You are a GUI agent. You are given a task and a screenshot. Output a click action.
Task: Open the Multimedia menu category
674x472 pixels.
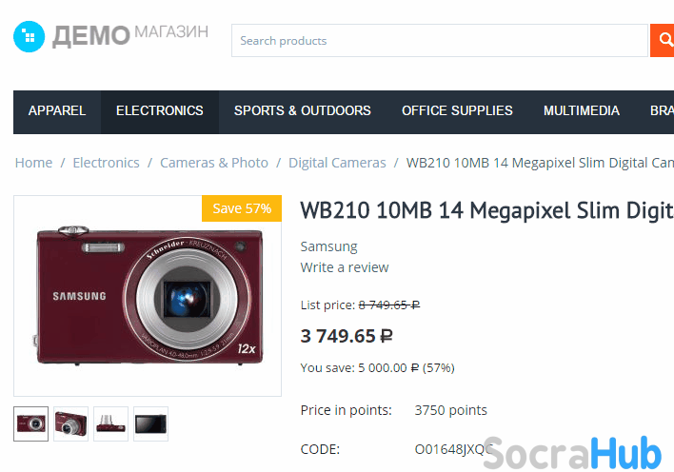click(581, 111)
